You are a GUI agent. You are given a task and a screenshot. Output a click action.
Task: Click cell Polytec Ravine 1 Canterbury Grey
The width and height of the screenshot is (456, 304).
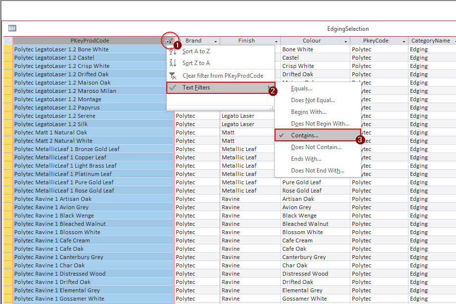coord(93,257)
